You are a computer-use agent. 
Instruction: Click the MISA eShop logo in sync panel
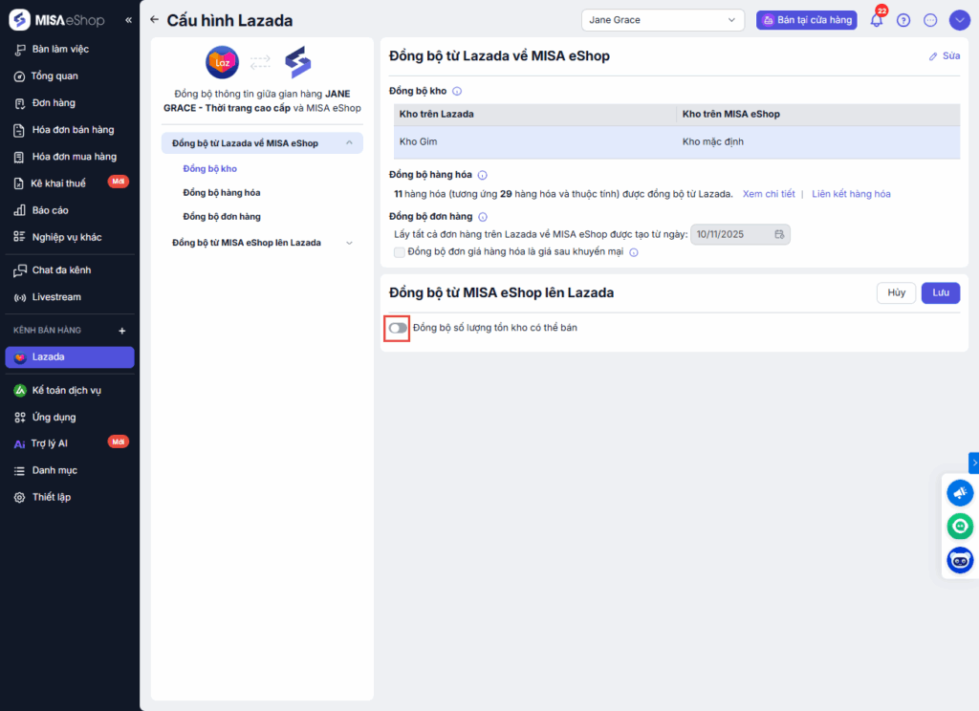tap(298, 62)
